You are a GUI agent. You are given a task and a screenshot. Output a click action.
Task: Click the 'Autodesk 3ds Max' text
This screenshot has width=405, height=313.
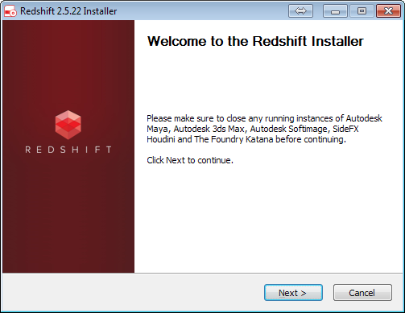pyautogui.click(x=209, y=129)
